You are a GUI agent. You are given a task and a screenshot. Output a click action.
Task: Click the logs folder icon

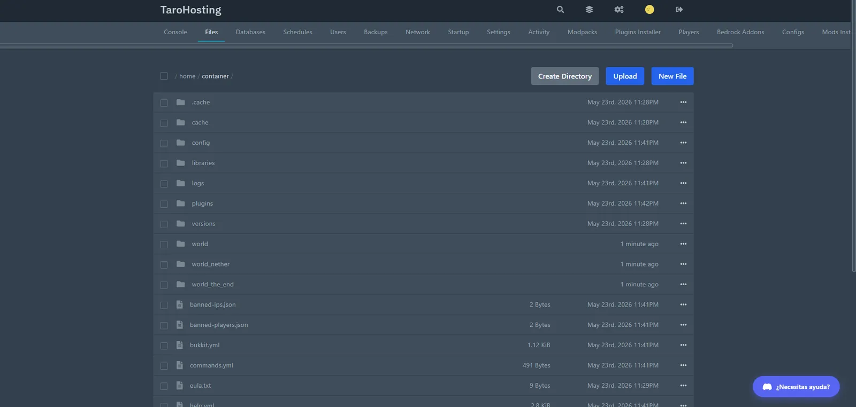click(x=181, y=183)
